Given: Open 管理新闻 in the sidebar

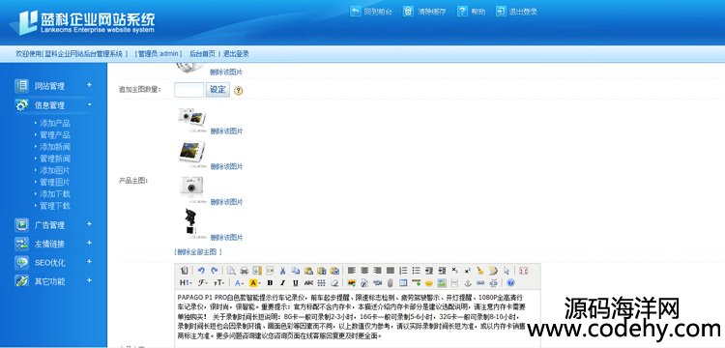Looking at the screenshot, I should click(x=54, y=159).
